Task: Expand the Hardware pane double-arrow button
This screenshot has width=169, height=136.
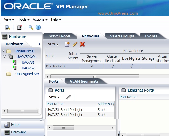Action: coord(39,44)
